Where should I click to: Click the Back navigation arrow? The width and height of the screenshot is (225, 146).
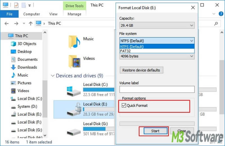point(6,23)
